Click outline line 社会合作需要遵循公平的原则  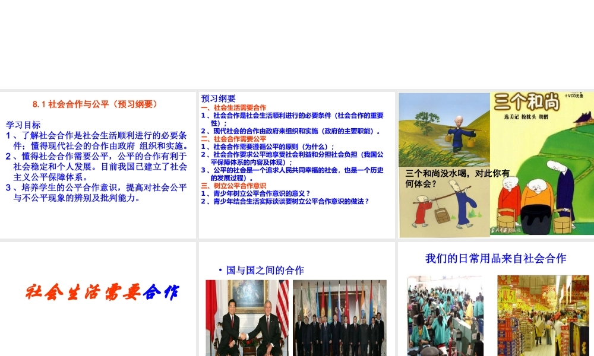[x=267, y=147]
